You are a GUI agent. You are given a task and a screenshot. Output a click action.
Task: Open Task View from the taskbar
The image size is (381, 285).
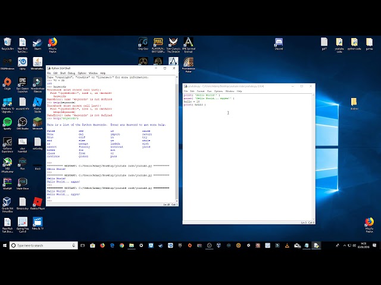click(83, 245)
